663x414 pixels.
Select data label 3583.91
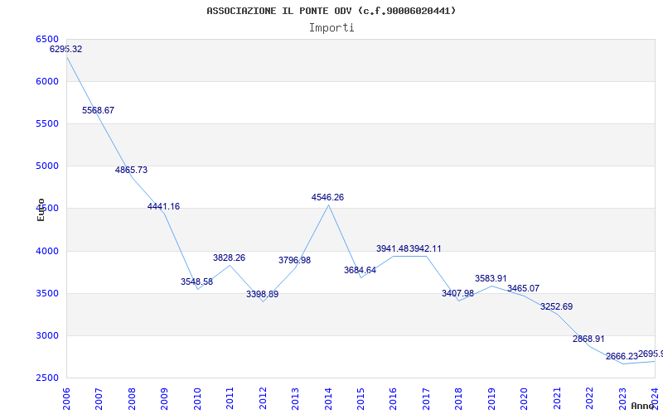coord(491,278)
